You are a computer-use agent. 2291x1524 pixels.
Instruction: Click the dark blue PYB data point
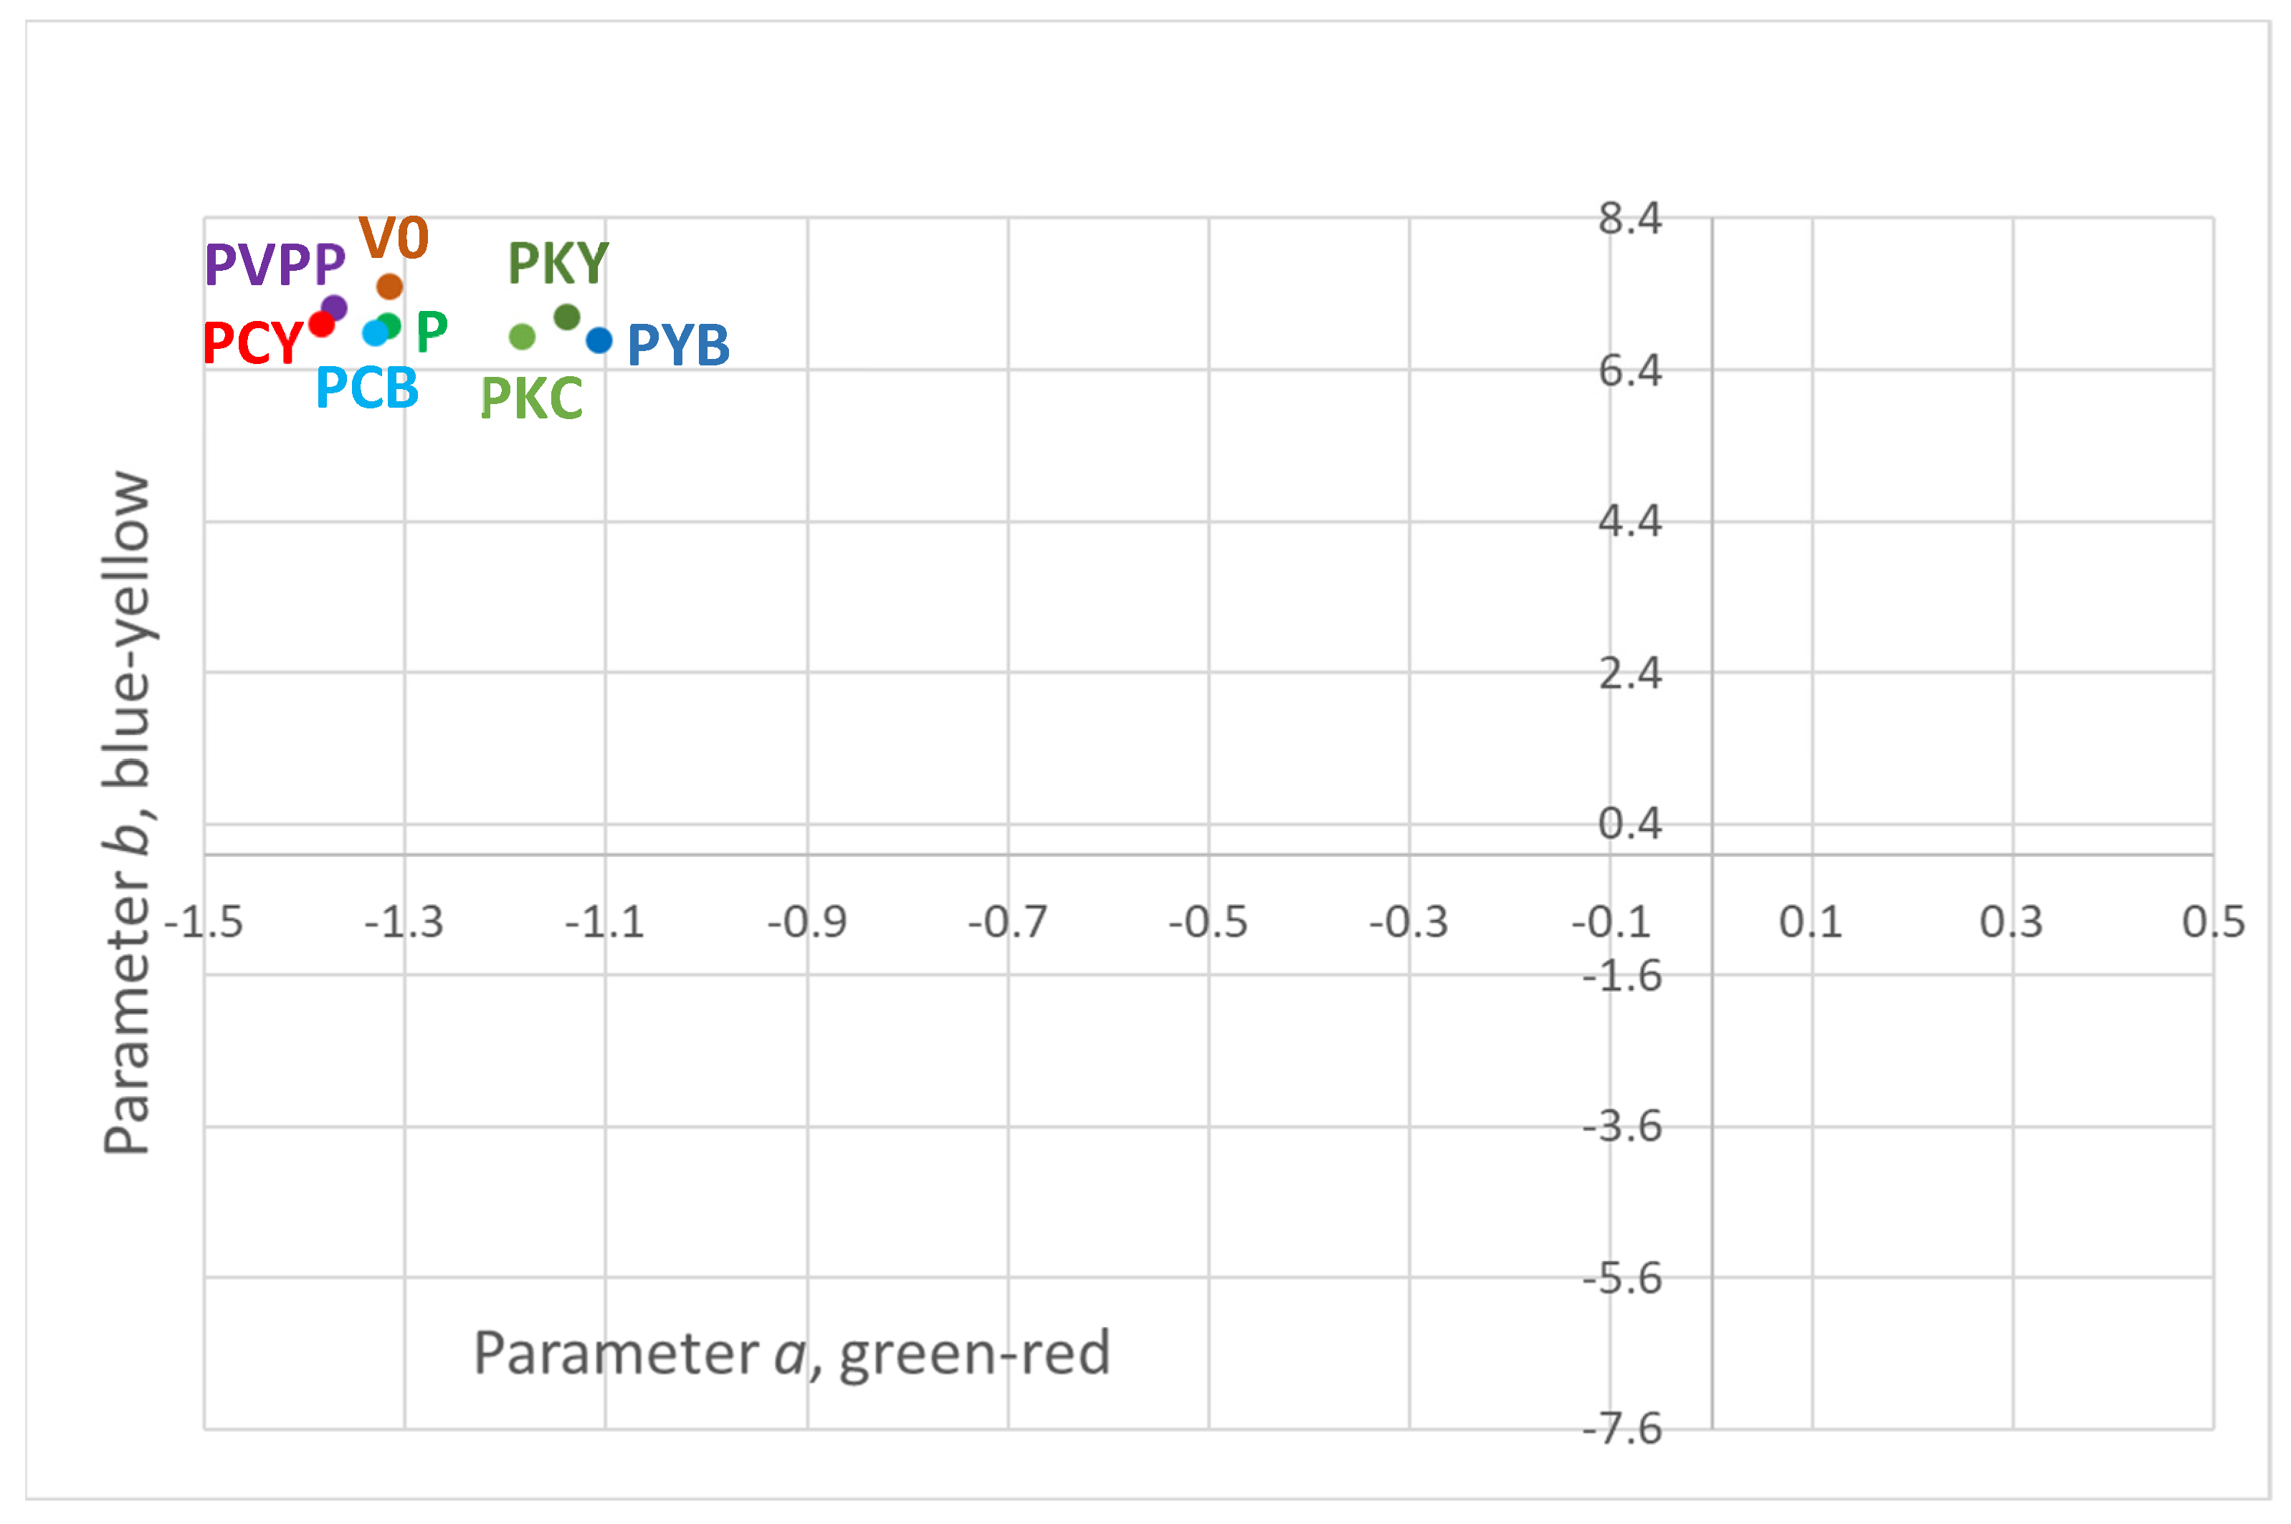point(599,340)
